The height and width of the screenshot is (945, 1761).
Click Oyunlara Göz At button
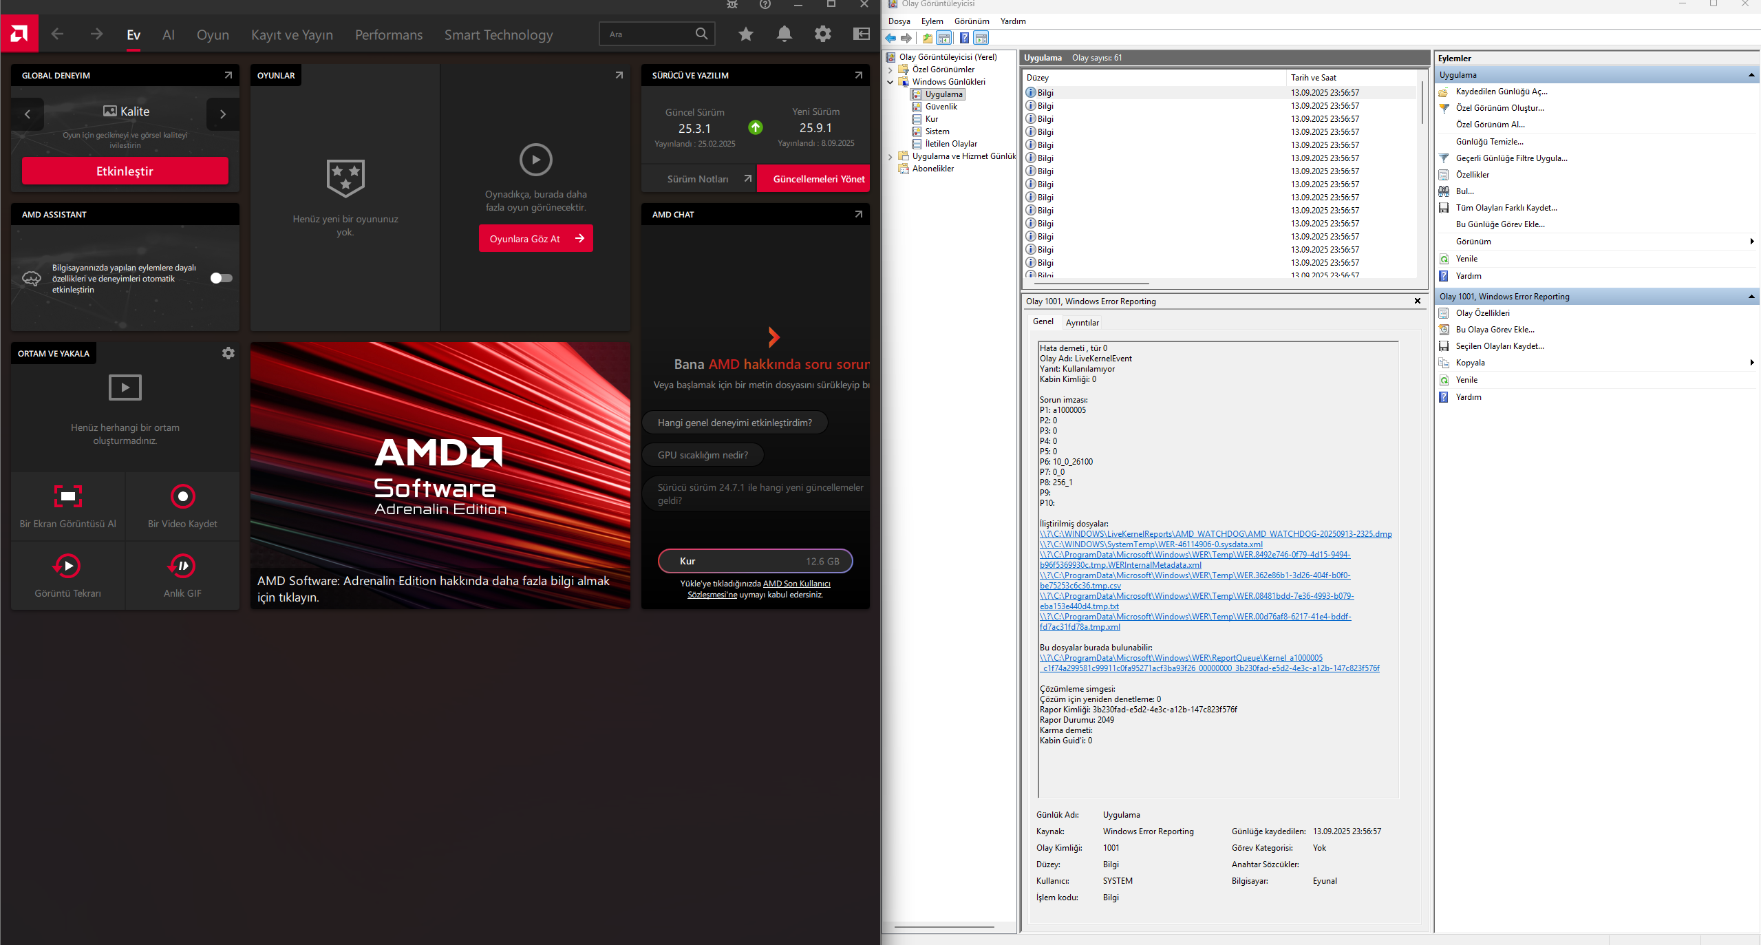536,239
